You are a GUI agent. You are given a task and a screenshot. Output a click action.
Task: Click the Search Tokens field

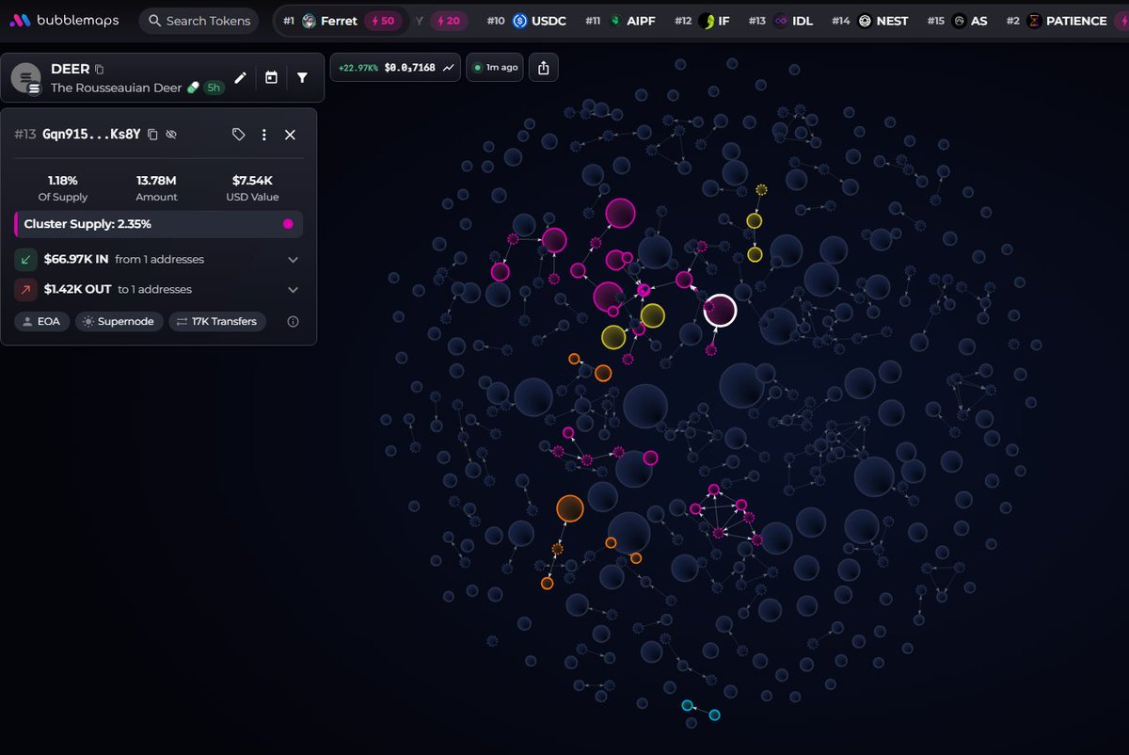point(201,21)
